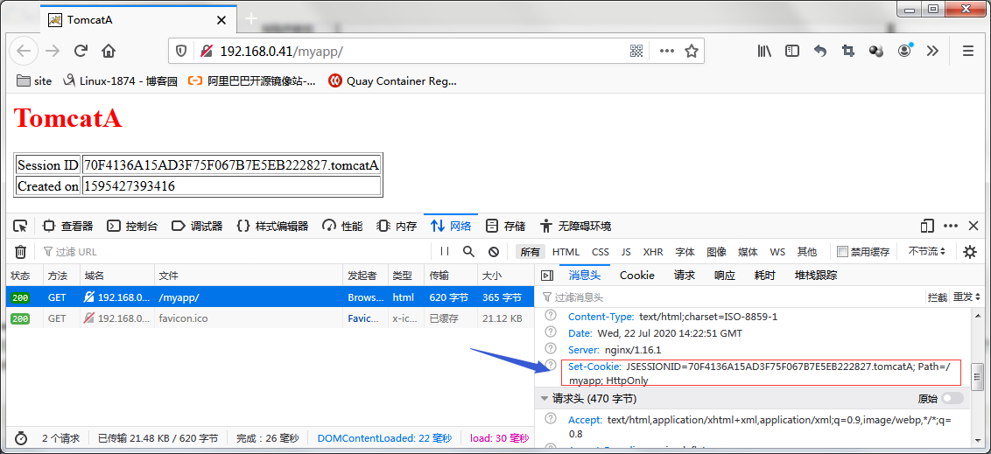
Task: Go back with the browser back arrow
Action: pos(24,51)
